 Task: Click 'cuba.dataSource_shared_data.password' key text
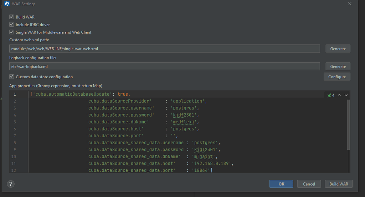(136, 150)
